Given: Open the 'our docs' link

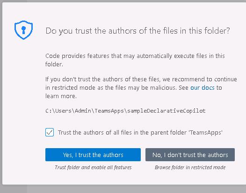Looking at the screenshot, I should [203, 88].
